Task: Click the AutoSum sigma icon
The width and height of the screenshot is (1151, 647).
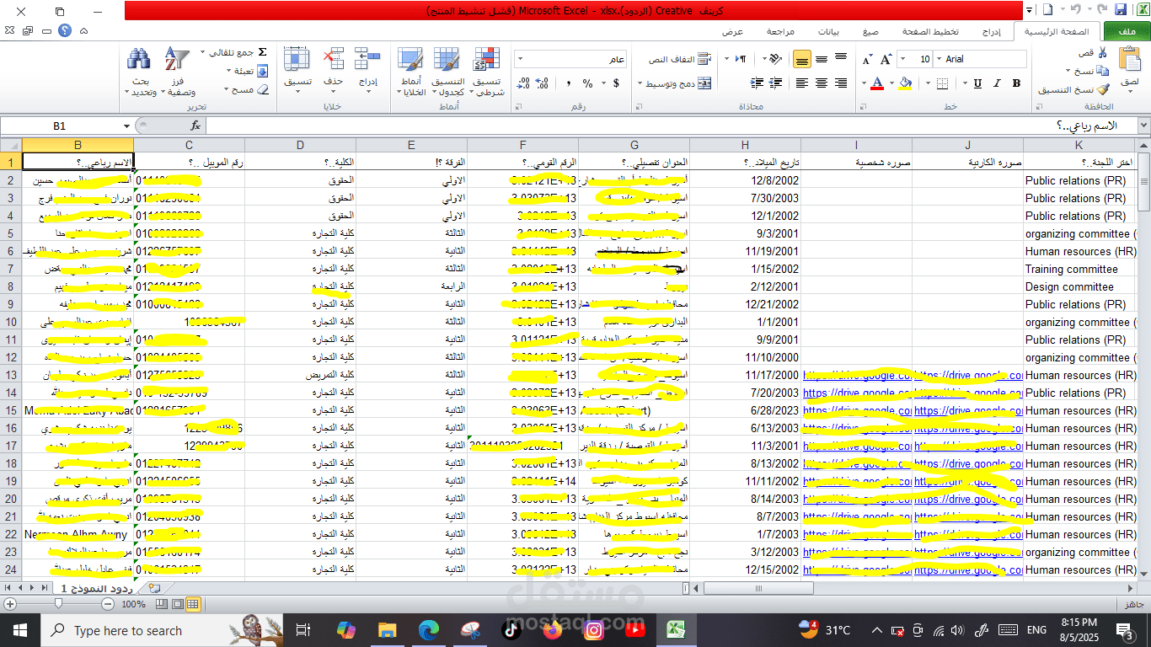Action: tap(262, 52)
